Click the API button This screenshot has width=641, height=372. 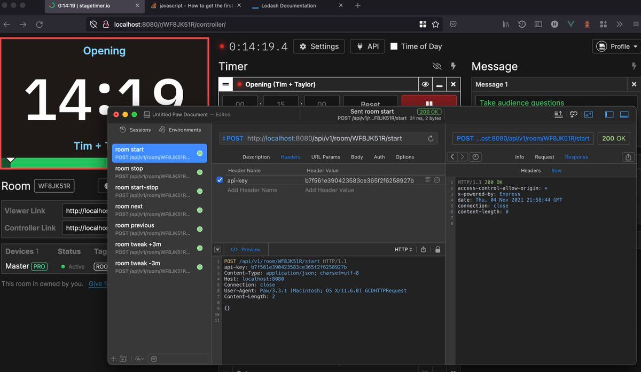coord(367,46)
